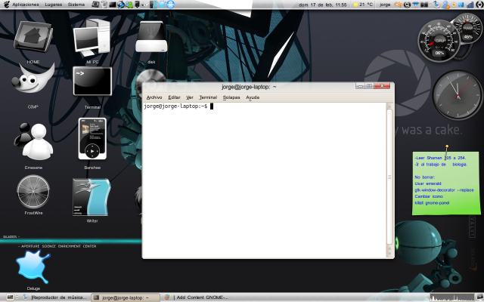
Task: Click the orange icon next to jorge in panel
Action: (399, 5)
